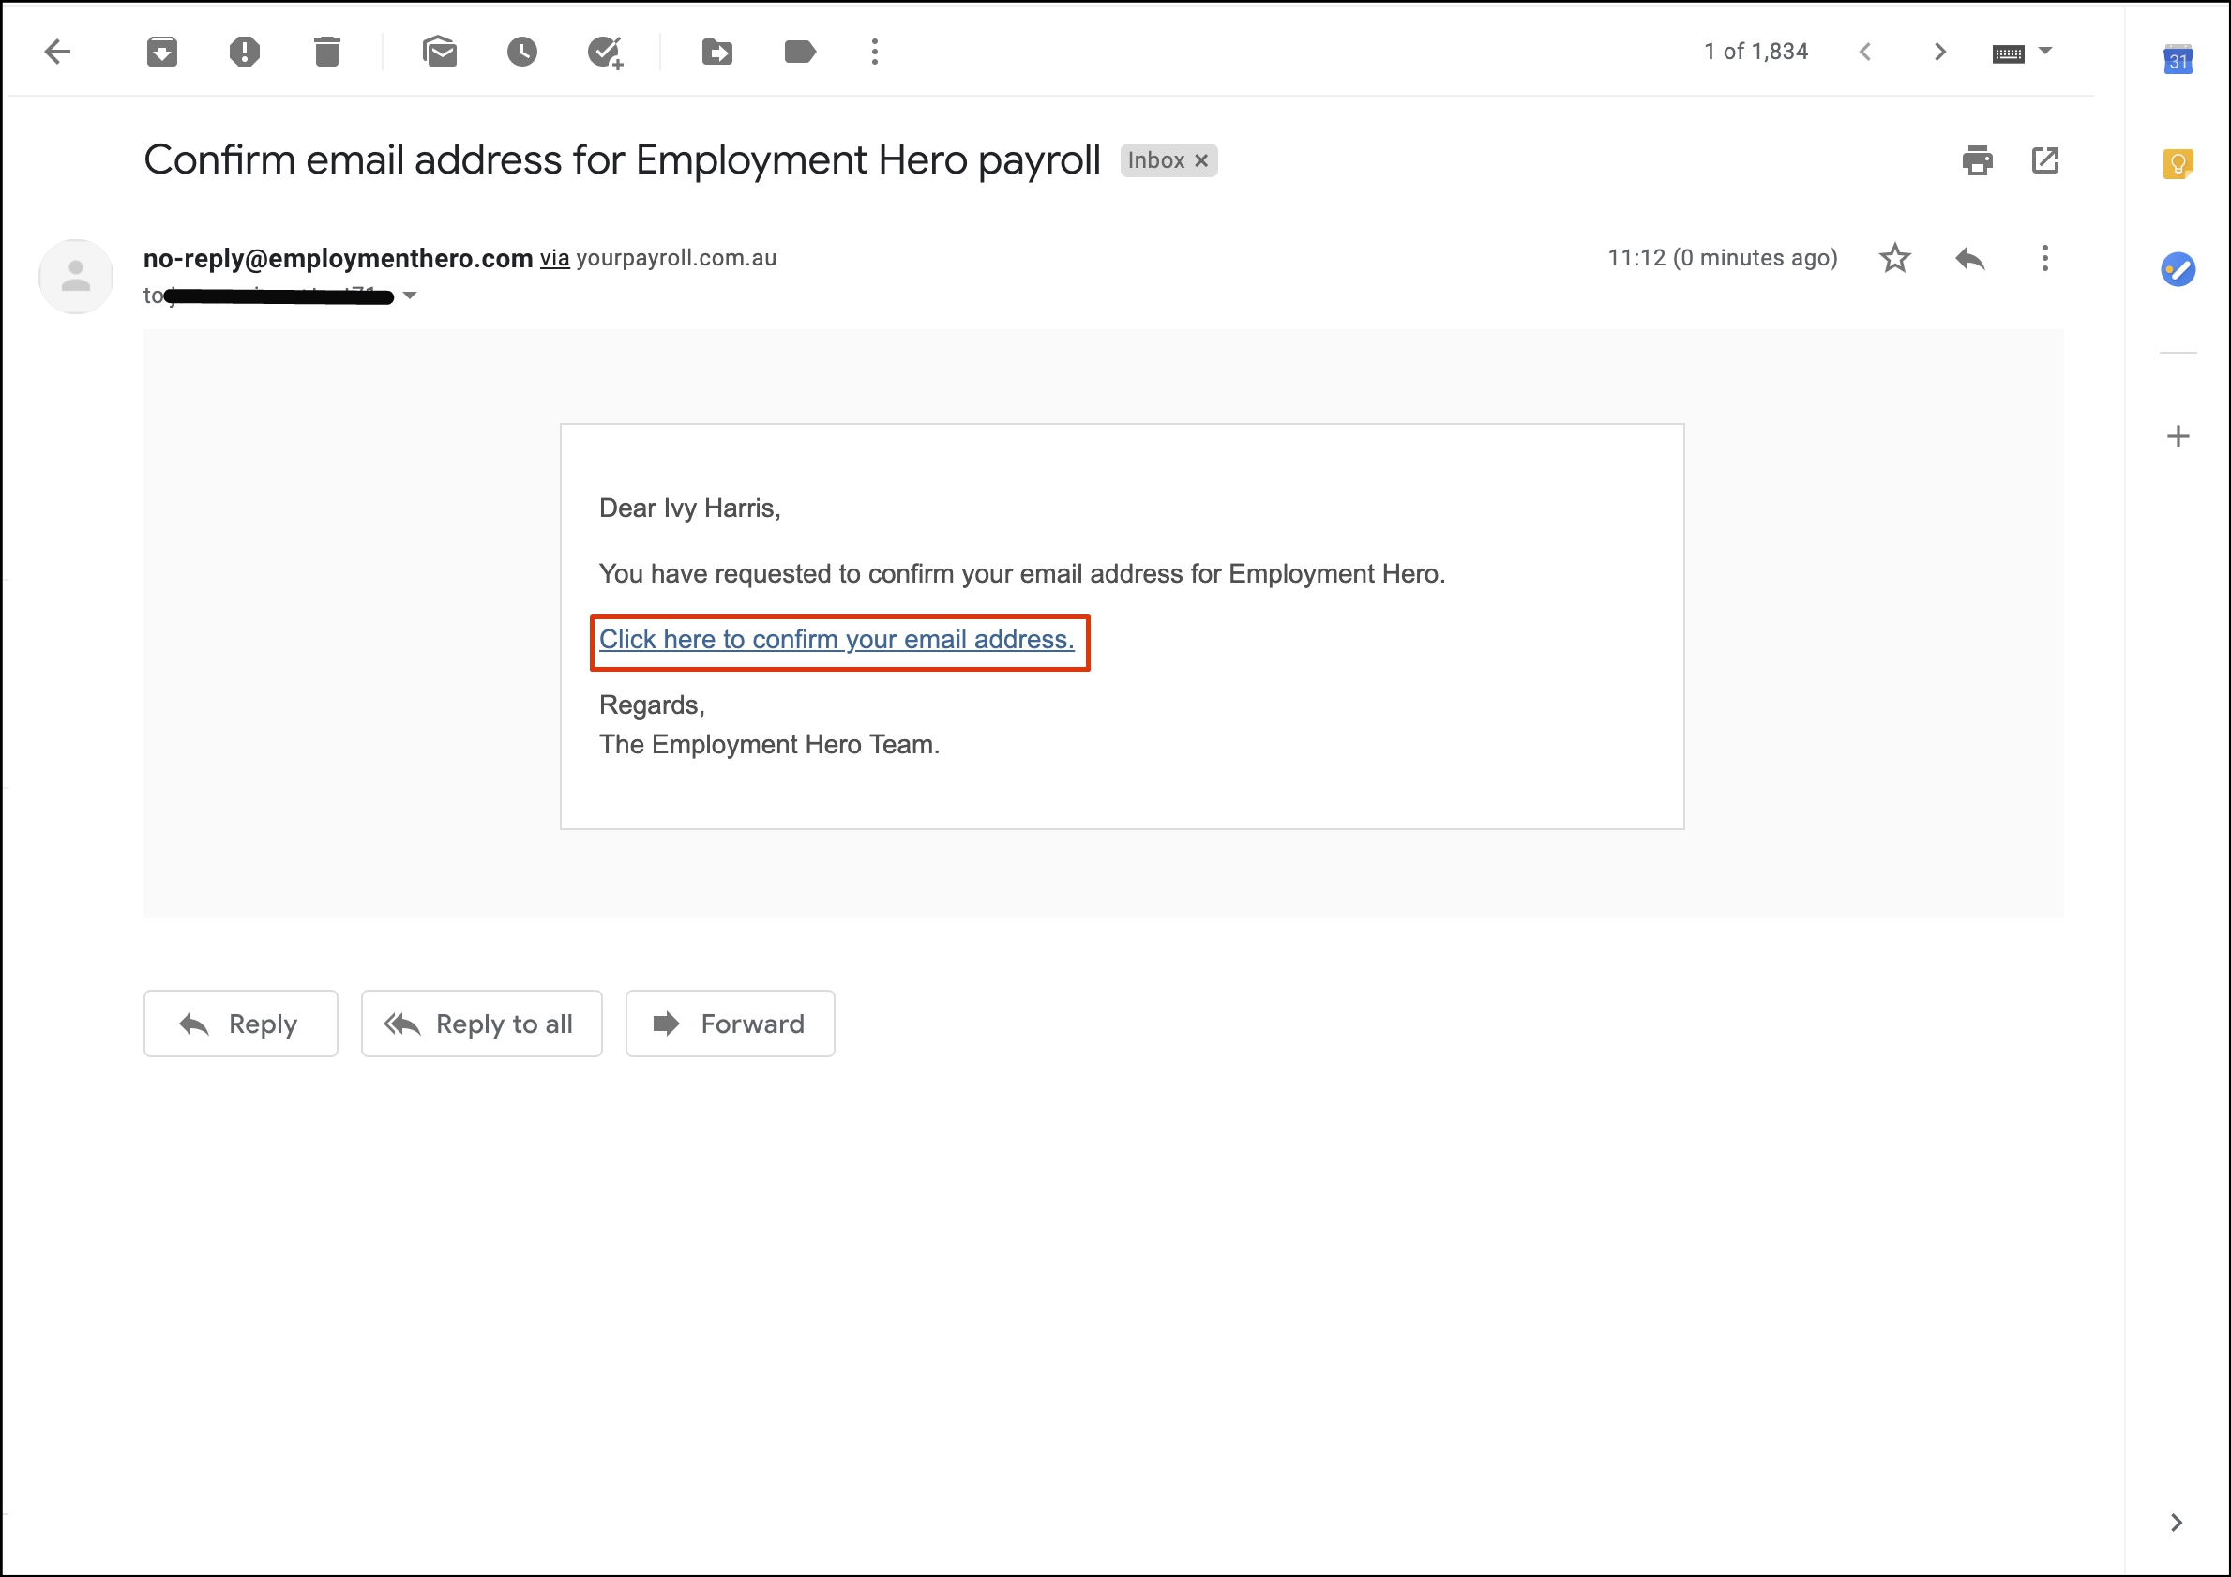Open Google Calendar side panel
The width and height of the screenshot is (2231, 1577).
[2178, 60]
